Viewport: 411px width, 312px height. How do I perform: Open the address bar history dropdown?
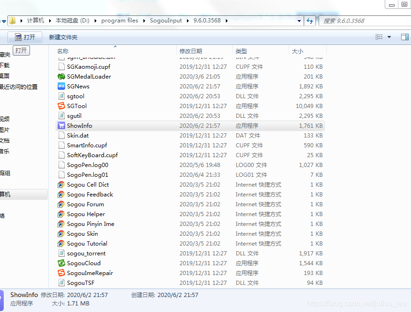coord(299,21)
